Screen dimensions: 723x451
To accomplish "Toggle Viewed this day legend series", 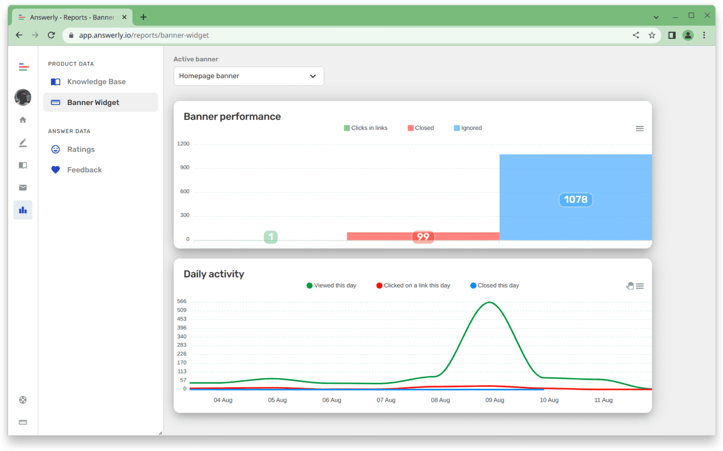I will 331,286.
